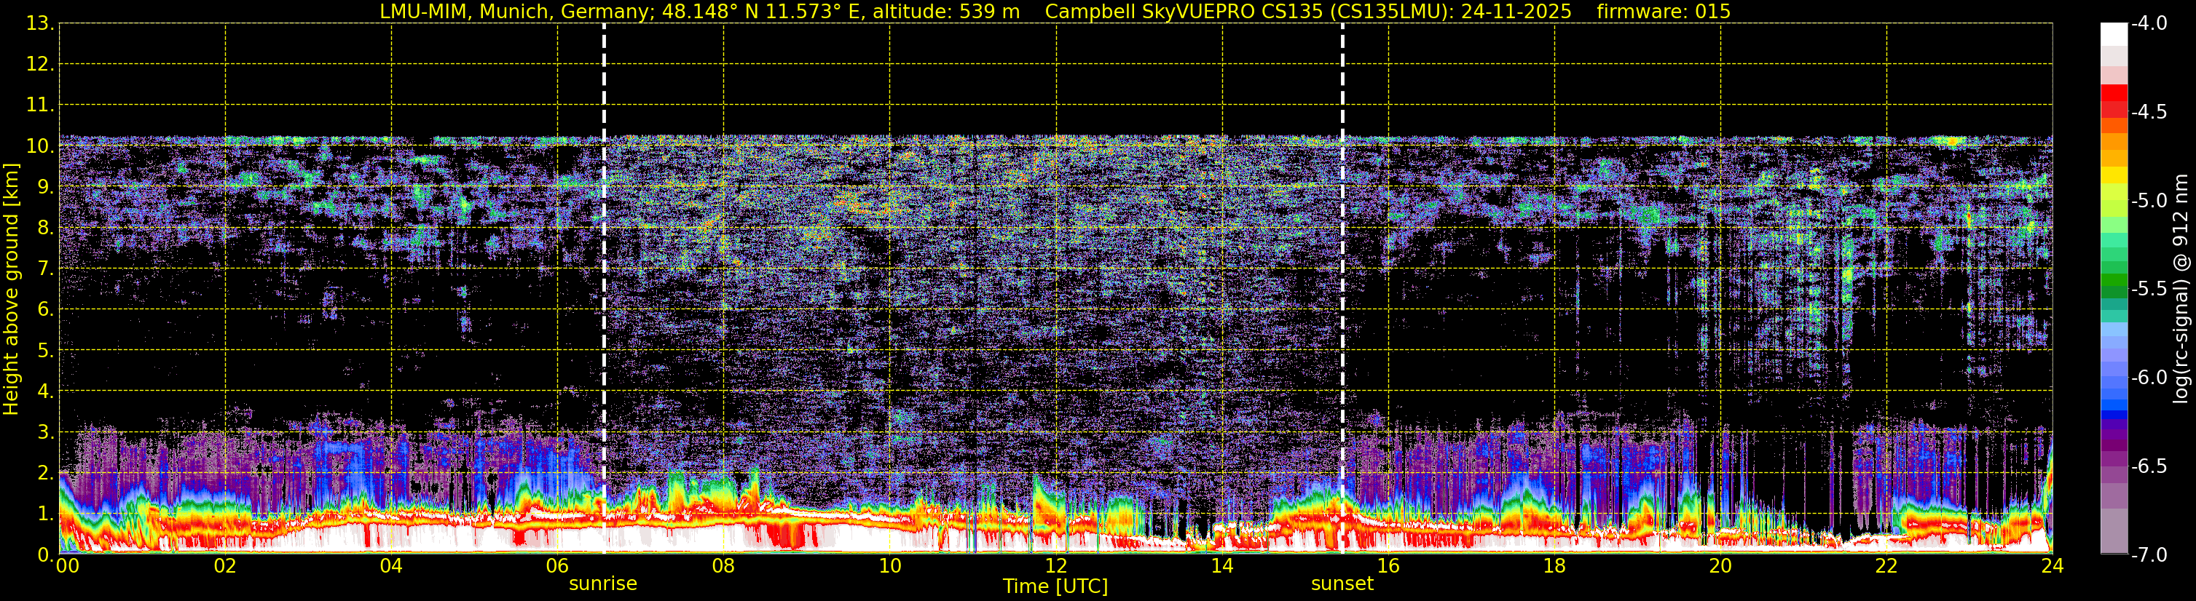Click the white dashed sunset line
Image resolution: width=2196 pixels, height=601 pixels.
pos(1342,290)
